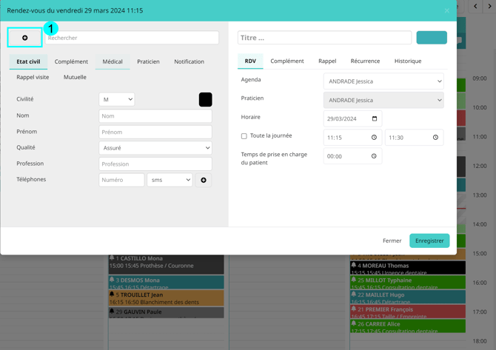Click the add new patient plus button

click(24, 38)
